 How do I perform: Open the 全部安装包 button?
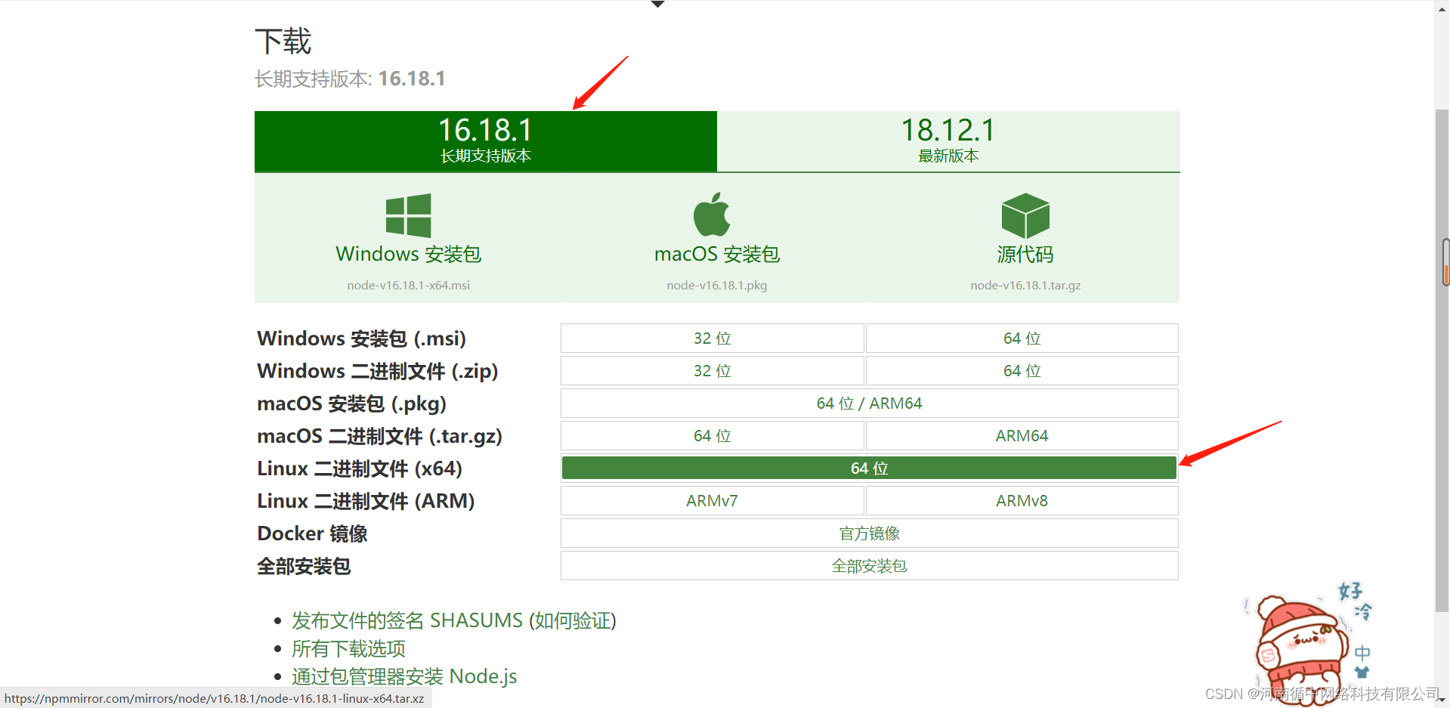[870, 566]
